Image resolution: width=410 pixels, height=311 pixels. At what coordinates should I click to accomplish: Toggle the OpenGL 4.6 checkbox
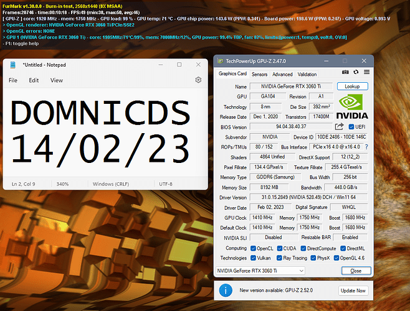(x=336, y=258)
